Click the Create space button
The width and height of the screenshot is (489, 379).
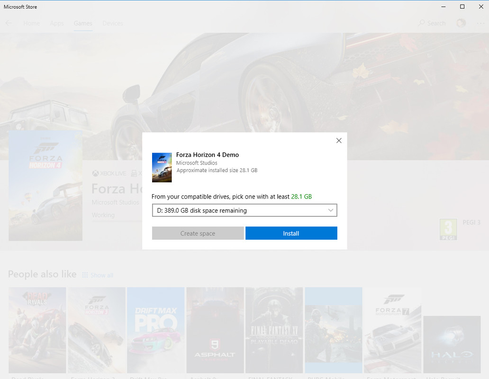coord(198,233)
